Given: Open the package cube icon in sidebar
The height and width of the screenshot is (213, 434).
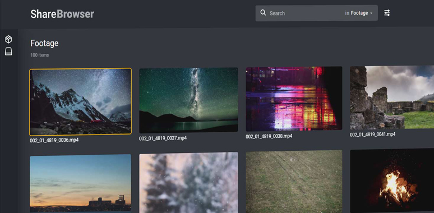Looking at the screenshot, I should 8,40.
